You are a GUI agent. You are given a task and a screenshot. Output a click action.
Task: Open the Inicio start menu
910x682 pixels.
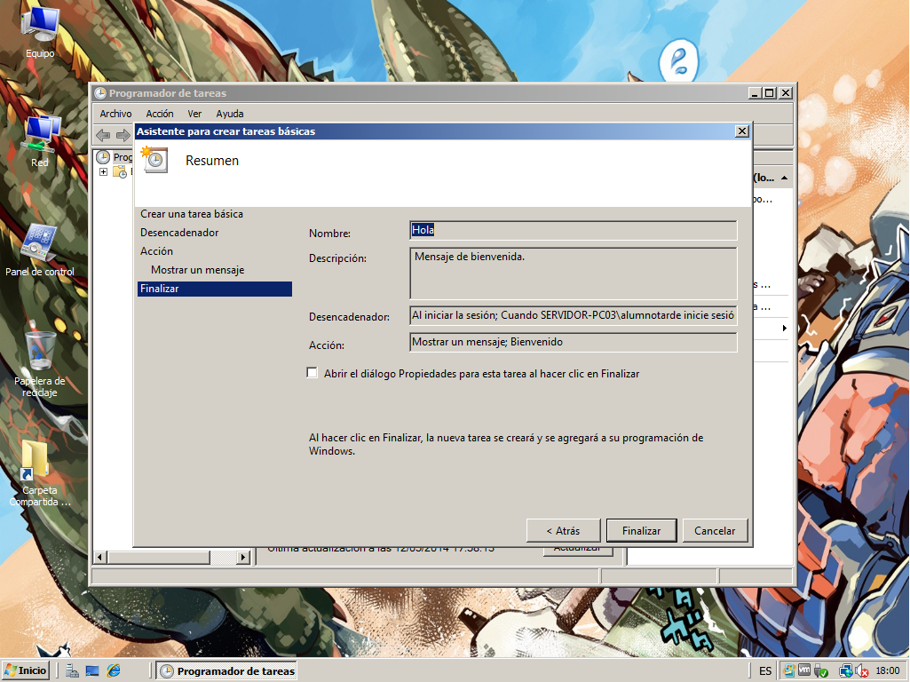[26, 670]
